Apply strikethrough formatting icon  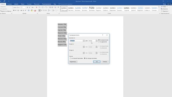pos(21,10)
